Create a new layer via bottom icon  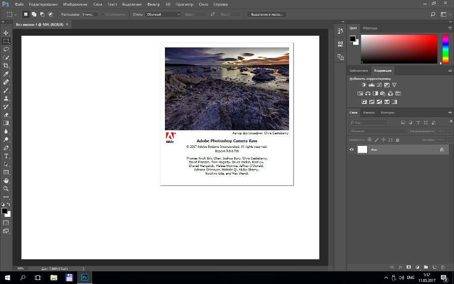(434, 267)
